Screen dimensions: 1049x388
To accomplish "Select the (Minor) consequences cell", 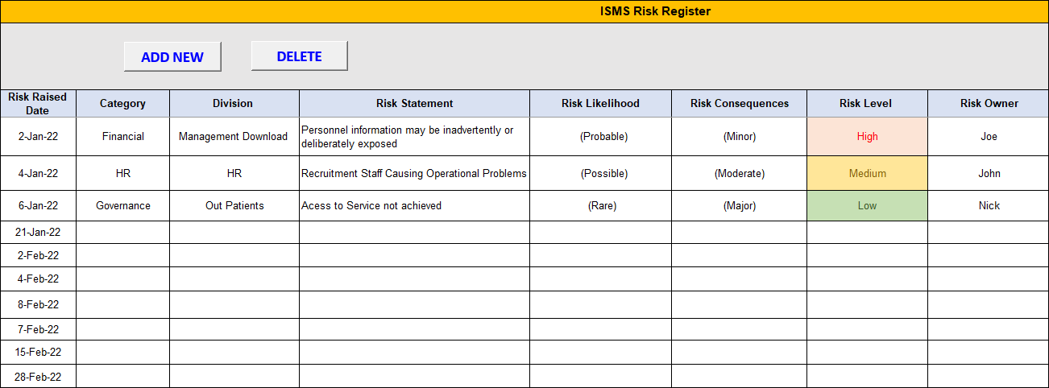I will (x=740, y=136).
